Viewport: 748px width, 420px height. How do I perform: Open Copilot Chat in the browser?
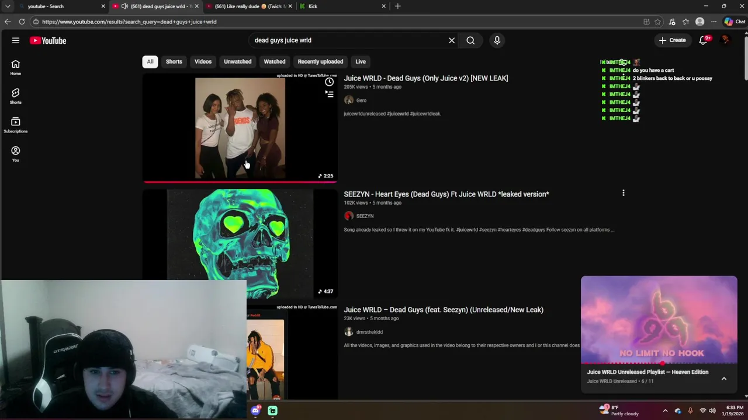[735, 22]
